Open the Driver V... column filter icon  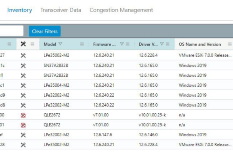pos(162,44)
